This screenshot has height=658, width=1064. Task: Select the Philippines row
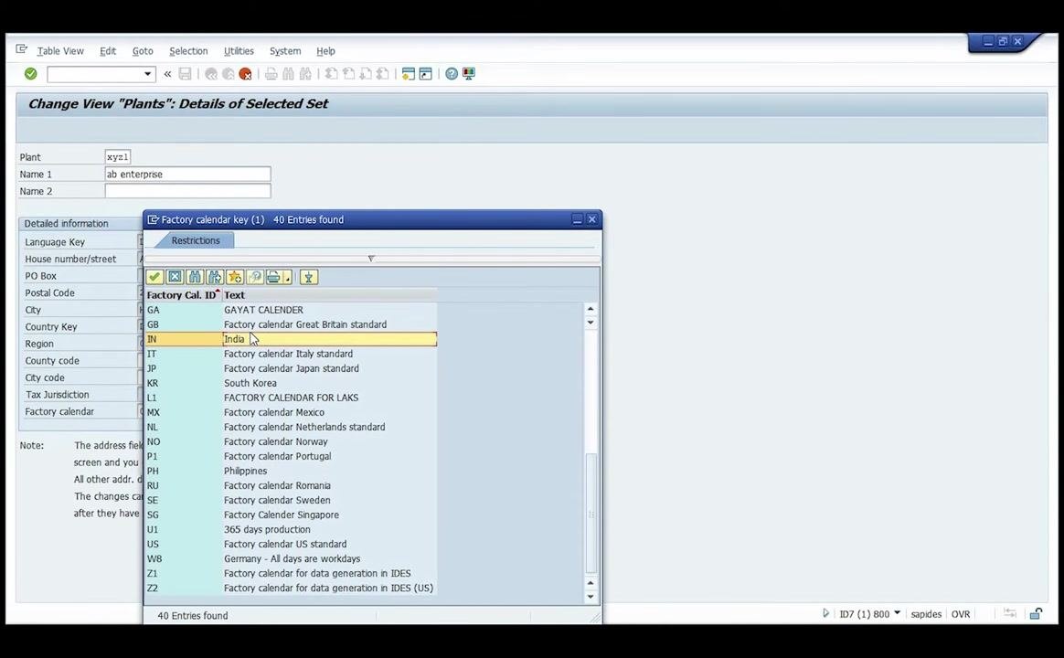coord(291,471)
